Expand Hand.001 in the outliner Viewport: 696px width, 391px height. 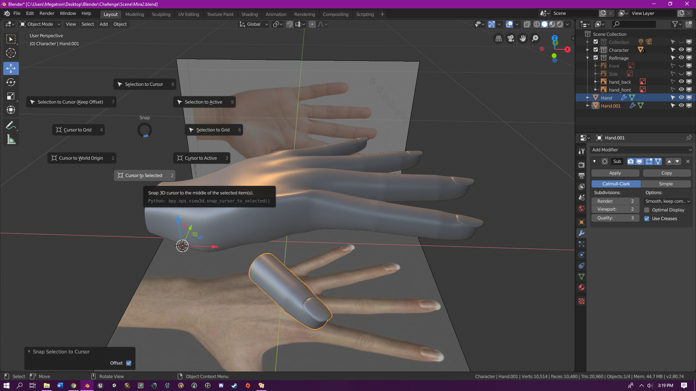pyautogui.click(x=588, y=106)
